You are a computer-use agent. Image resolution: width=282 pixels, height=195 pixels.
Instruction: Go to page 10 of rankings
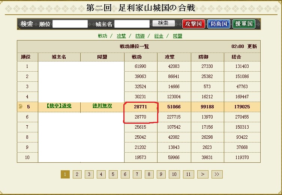tap(174, 174)
